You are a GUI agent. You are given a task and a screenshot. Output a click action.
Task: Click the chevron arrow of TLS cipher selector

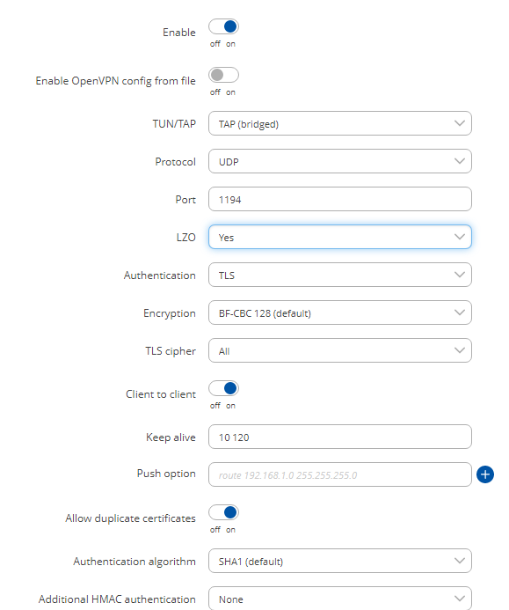460,350
